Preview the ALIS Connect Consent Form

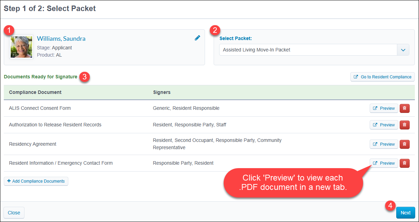384,108
